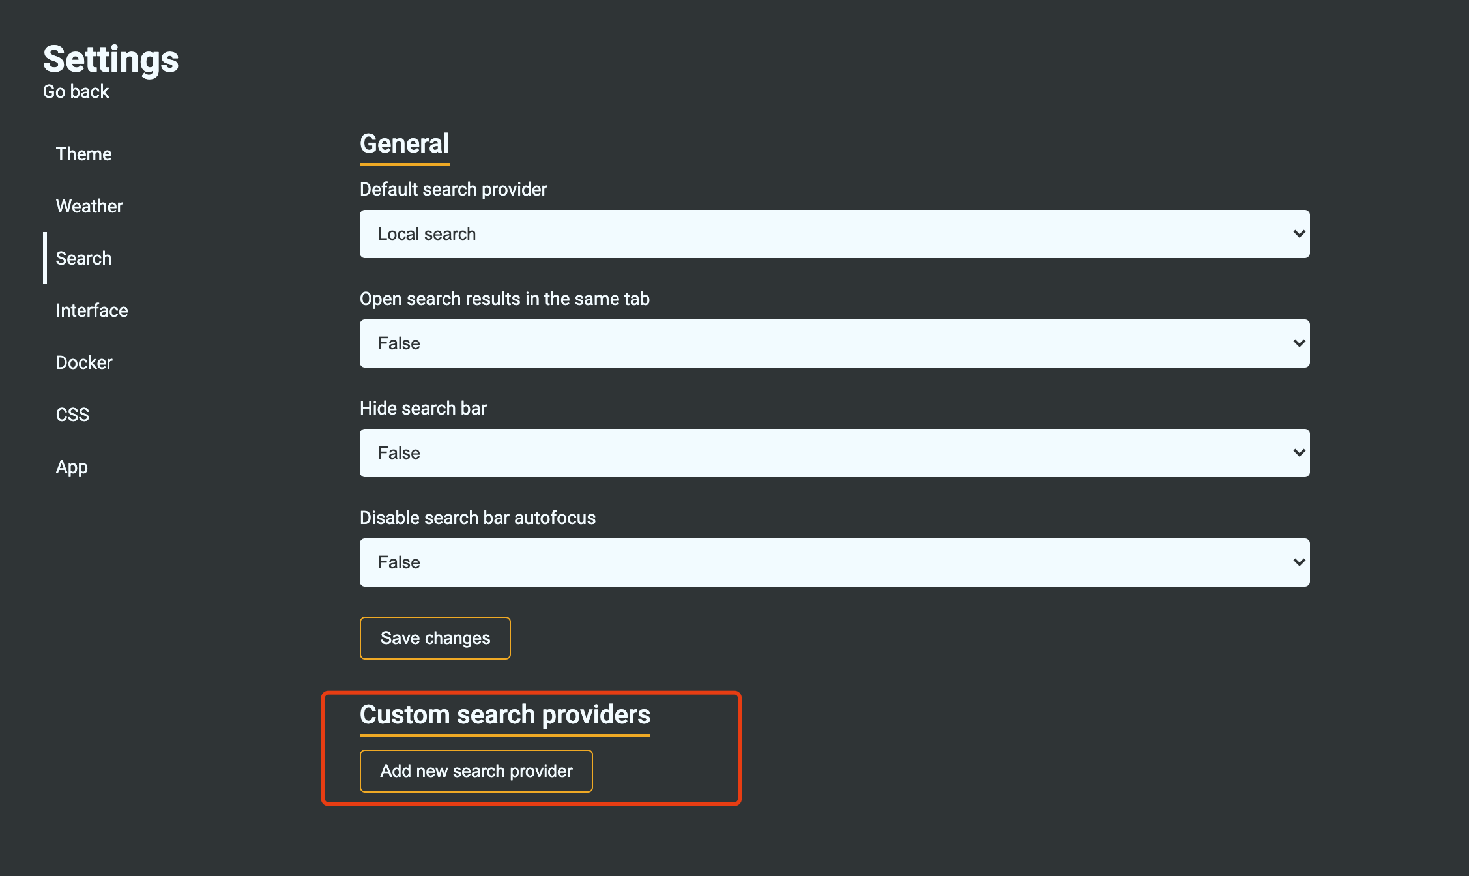1469x876 pixels.
Task: Open the Theme settings tab
Action: click(x=83, y=154)
